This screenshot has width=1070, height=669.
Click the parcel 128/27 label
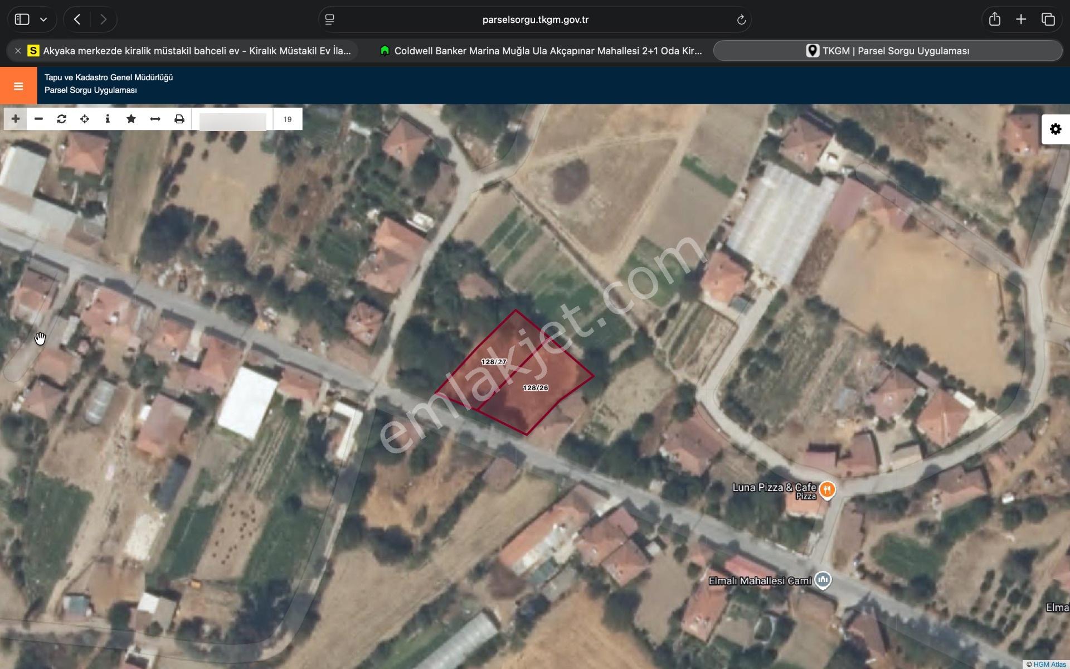tap(494, 362)
